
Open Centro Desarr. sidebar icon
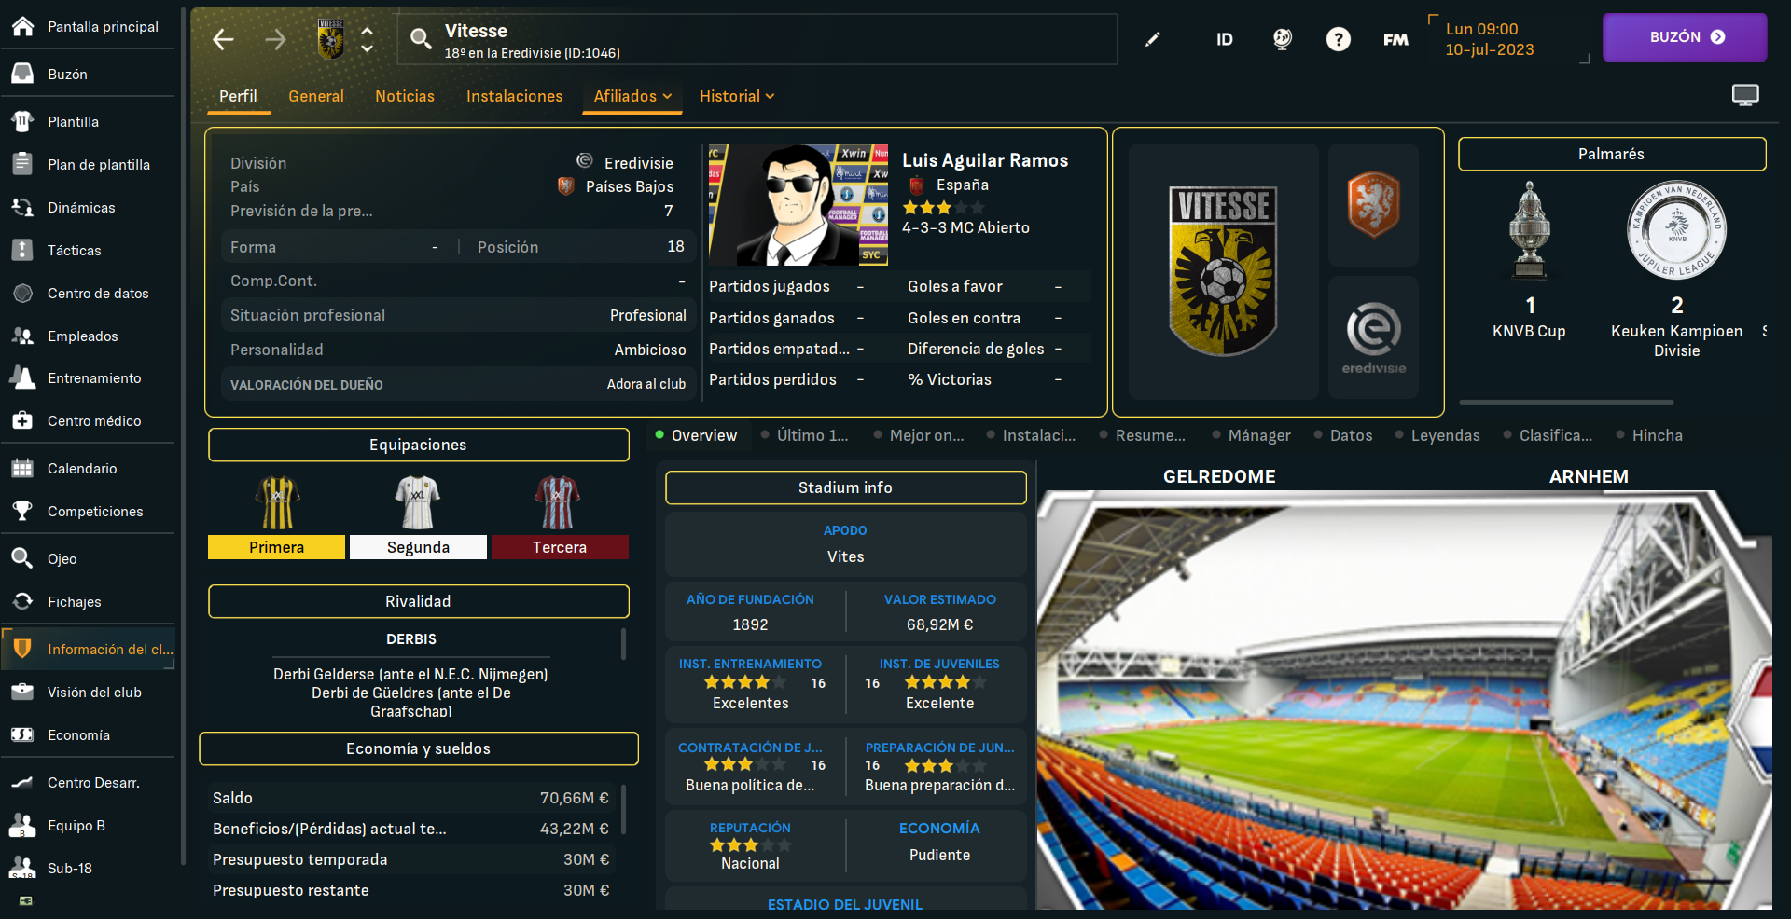coord(23,782)
